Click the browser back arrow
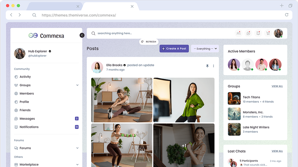298x167 pixels. tap(11, 15)
